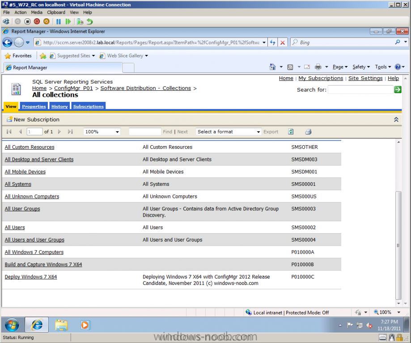This screenshot has width=411, height=343.
Task: Open the Deploy Windows 7 X64 link
Action: (x=31, y=277)
